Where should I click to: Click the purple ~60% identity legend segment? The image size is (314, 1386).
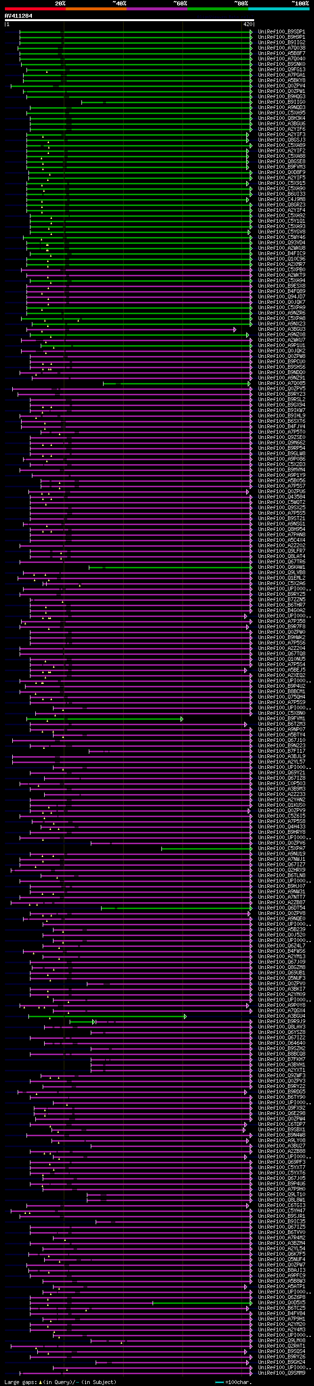click(x=157, y=9)
